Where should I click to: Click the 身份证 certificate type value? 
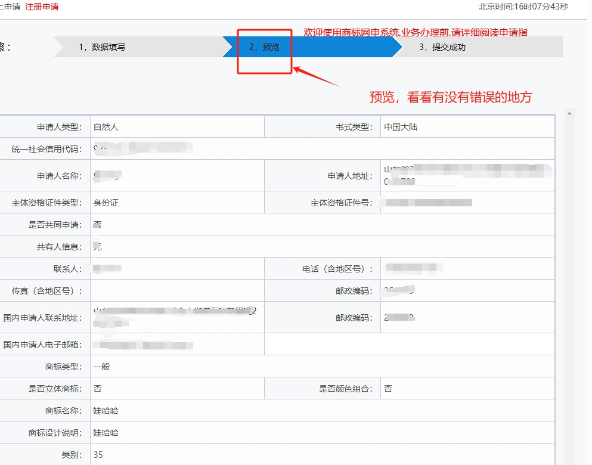point(106,203)
